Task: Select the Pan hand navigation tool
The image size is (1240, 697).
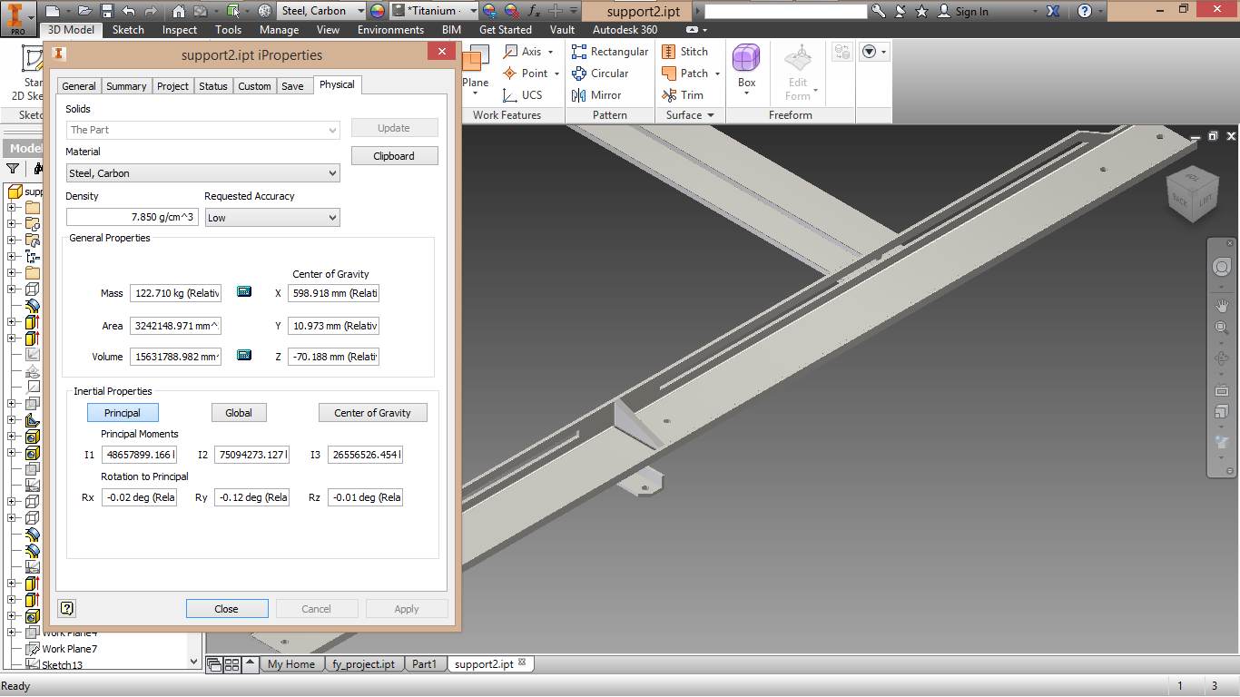Action: pos(1222,304)
